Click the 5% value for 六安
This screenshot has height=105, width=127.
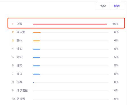pos(116,57)
